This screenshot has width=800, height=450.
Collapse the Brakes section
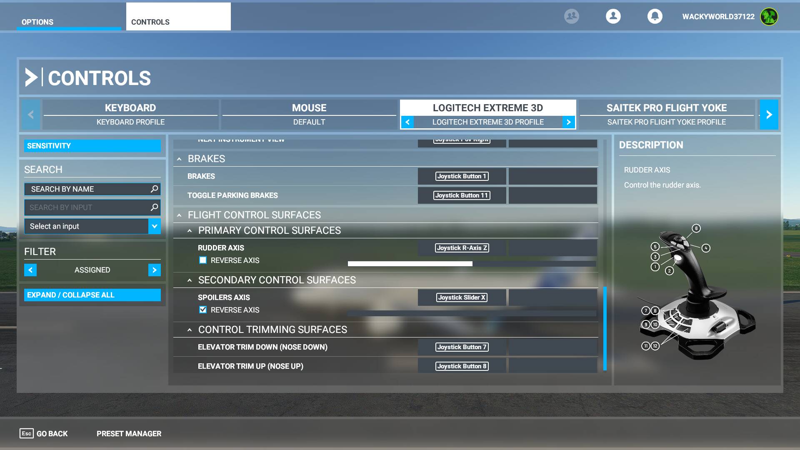179,159
